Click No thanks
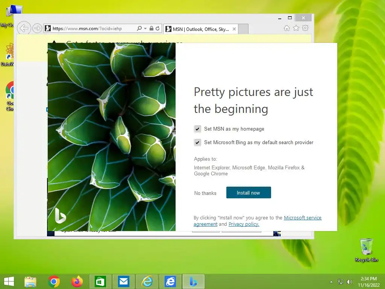This screenshot has height=289, width=385. coord(205,193)
